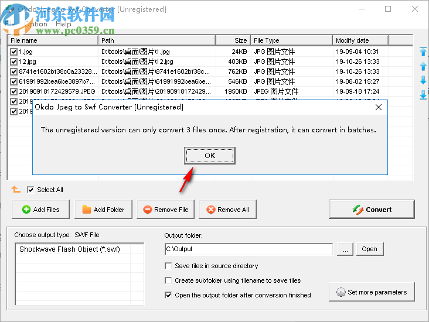Open the Option menu
Viewport: 429px width, 322px height.
pos(36,24)
